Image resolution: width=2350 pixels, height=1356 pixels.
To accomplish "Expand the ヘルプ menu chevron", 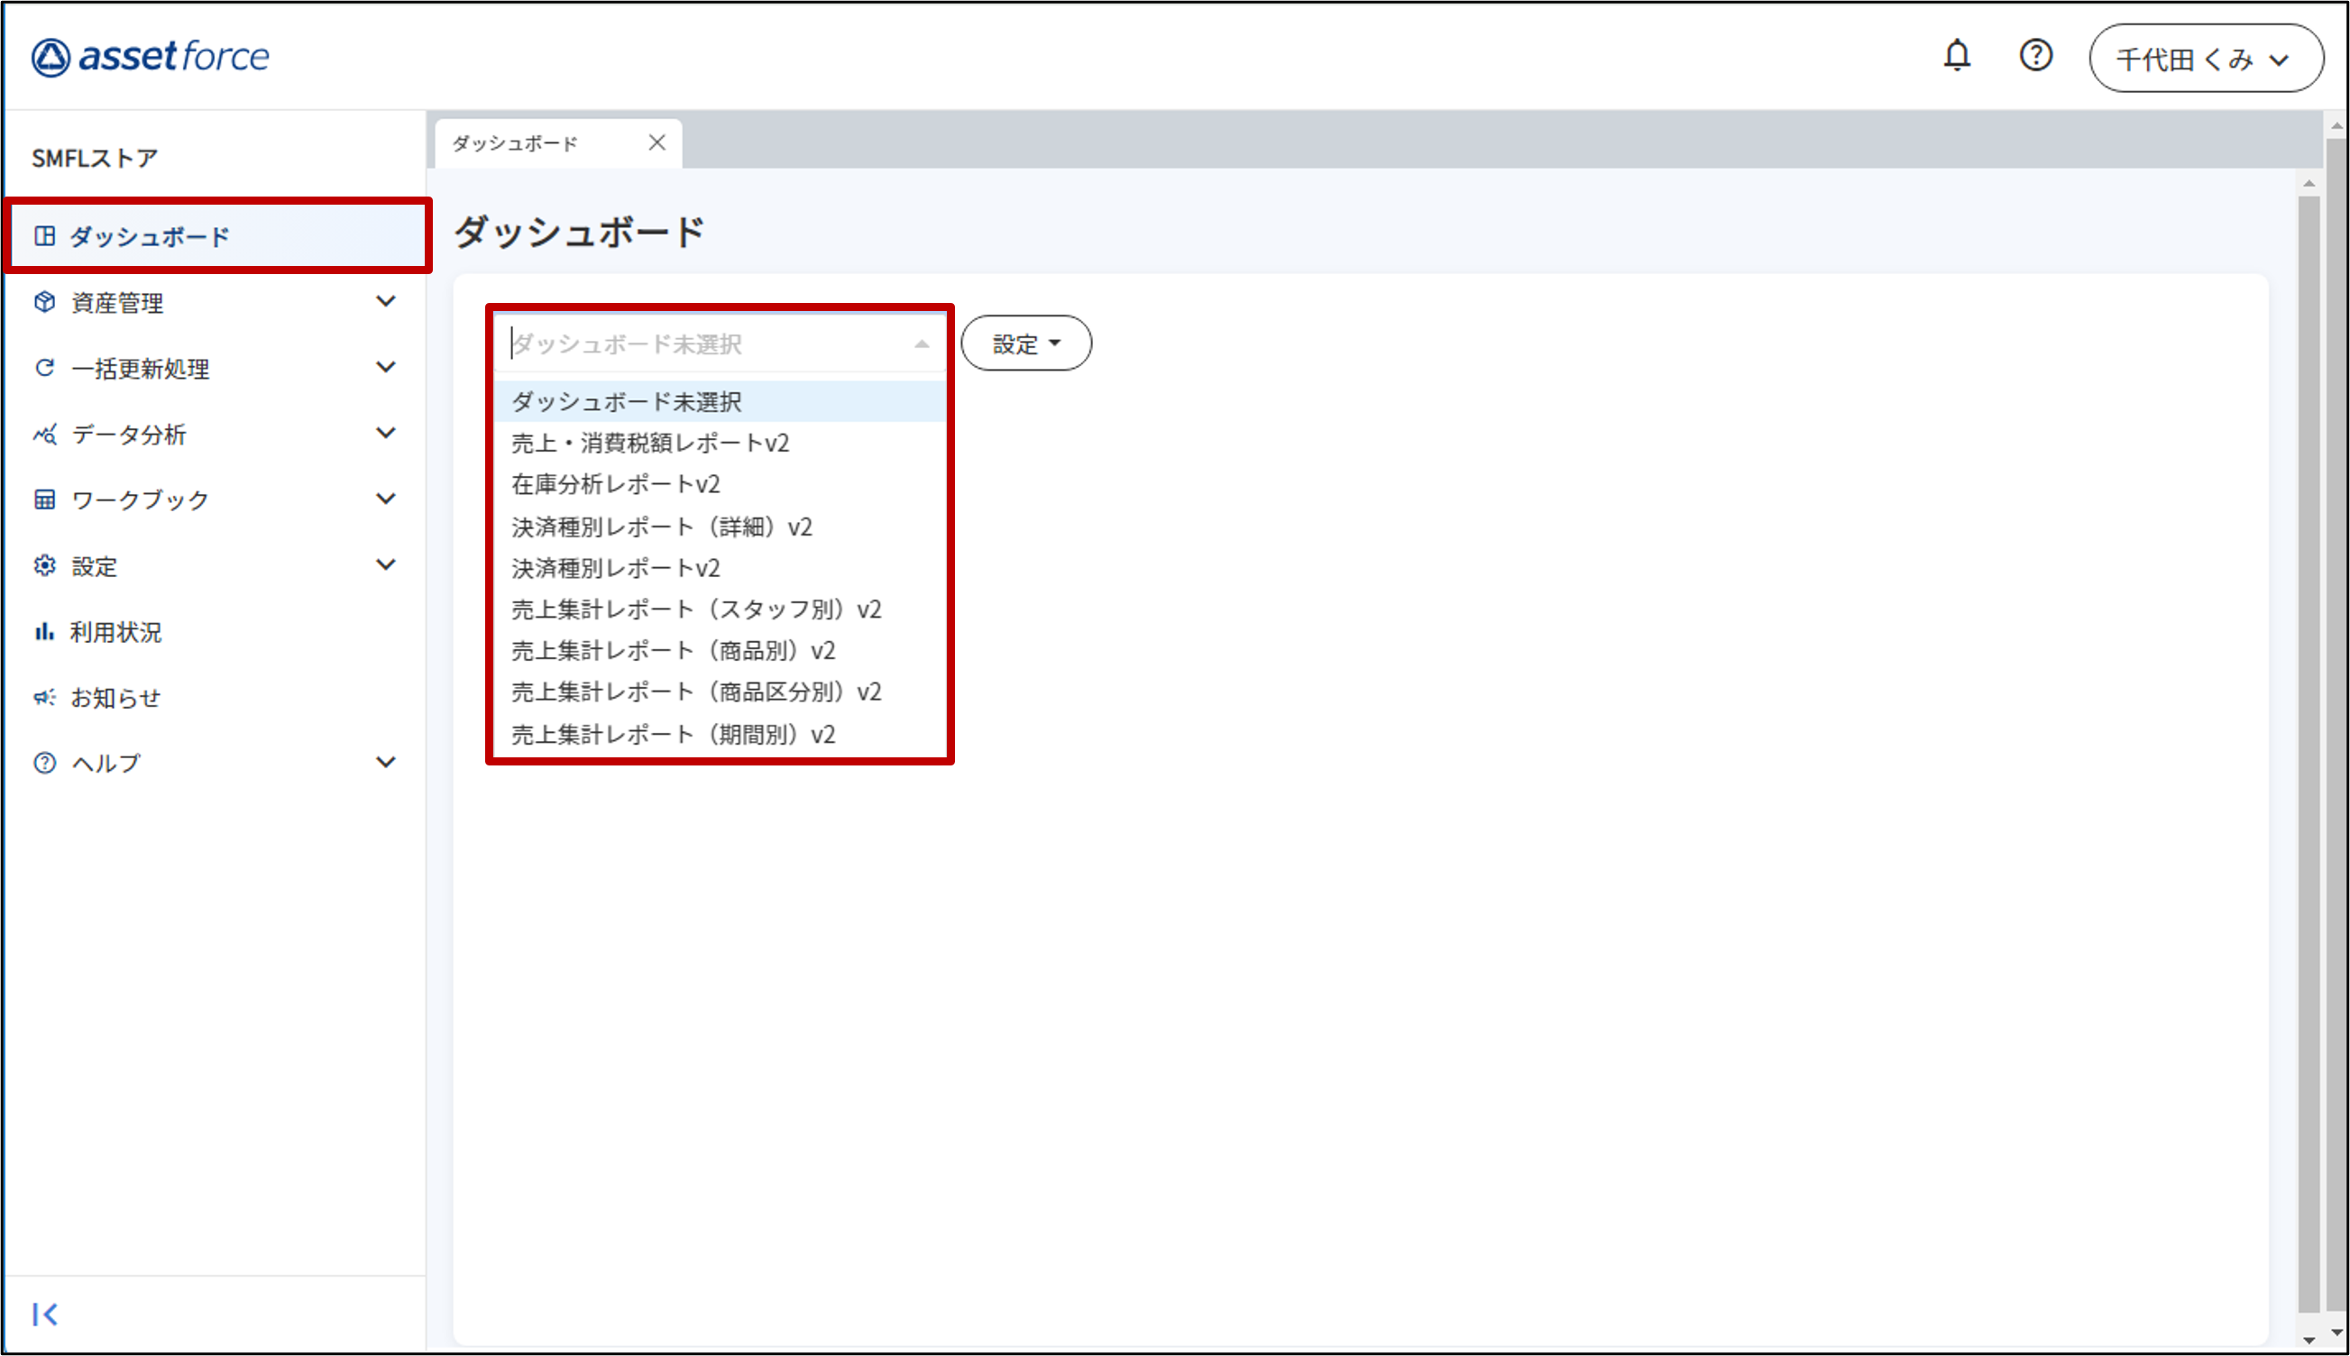I will point(386,763).
